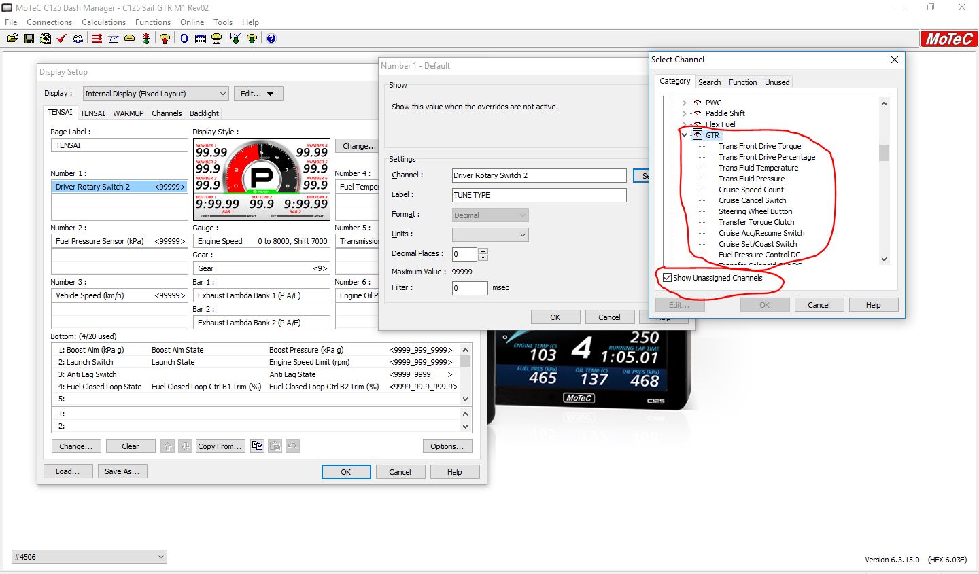Image resolution: width=979 pixels, height=574 pixels.
Task: Select Trans Fluid Temperature channel
Action: [759, 168]
